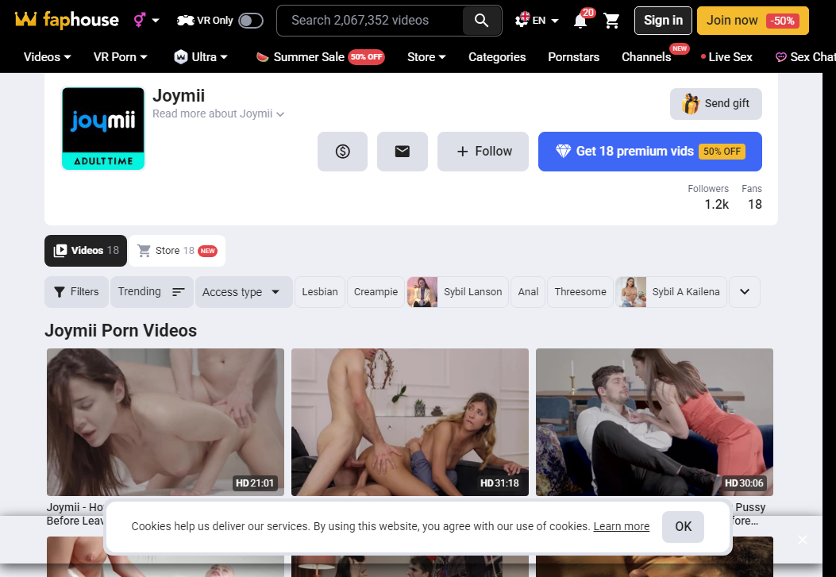
Task: Open the Categories menu item
Action: [x=497, y=57]
